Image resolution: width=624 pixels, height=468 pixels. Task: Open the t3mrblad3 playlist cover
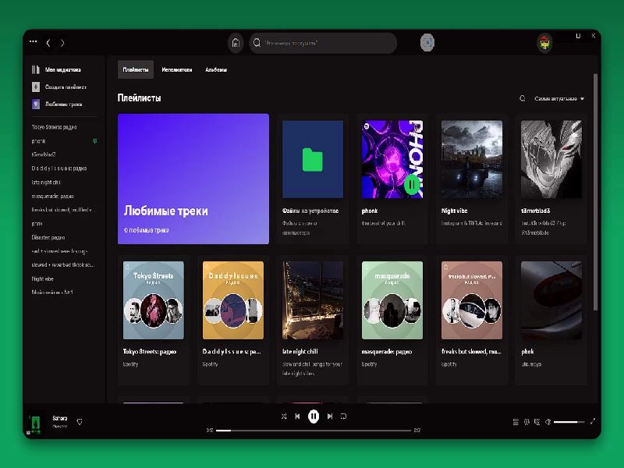551,159
